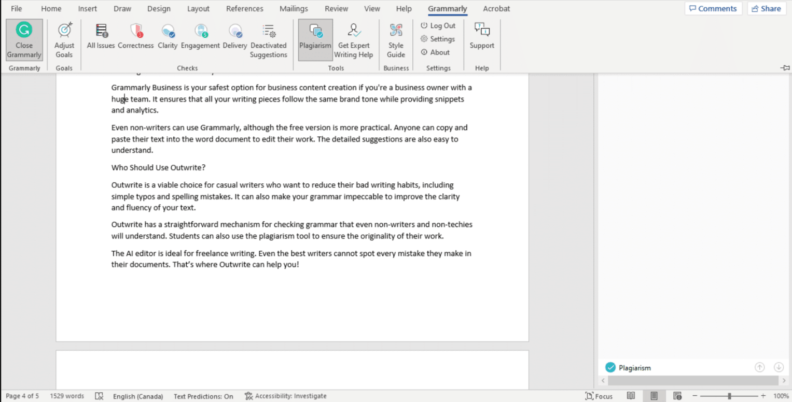Click the Page 4 of 5 indicator
This screenshot has width=792, height=402.
click(22, 396)
